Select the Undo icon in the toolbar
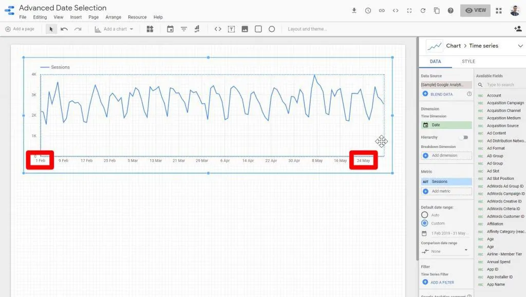Viewport: 526px width, 297px height. coord(64,29)
